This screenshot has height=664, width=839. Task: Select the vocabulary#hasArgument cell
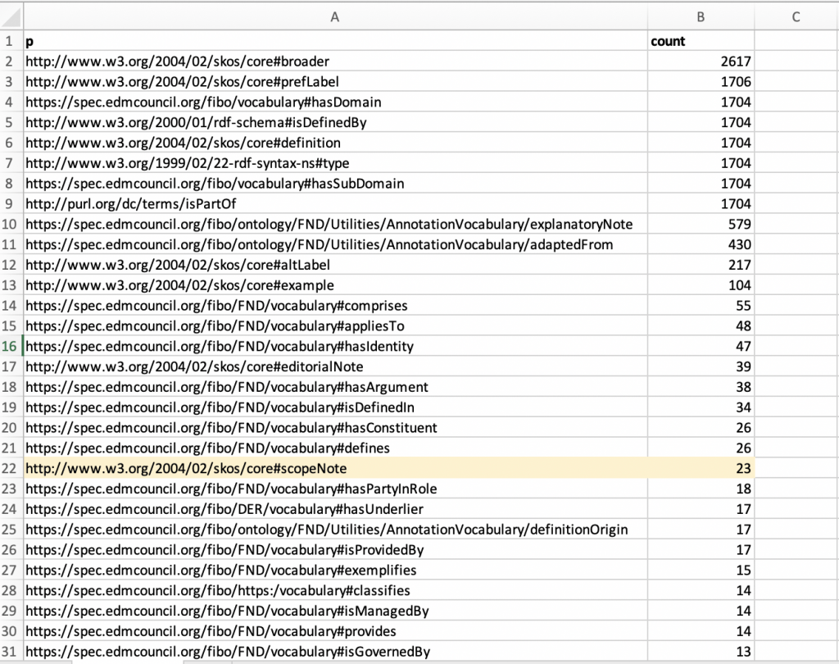coord(335,387)
